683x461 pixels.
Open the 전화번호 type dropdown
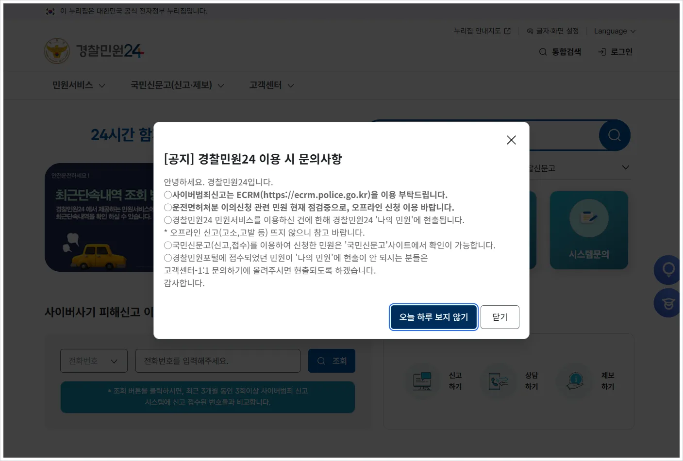[x=94, y=361]
